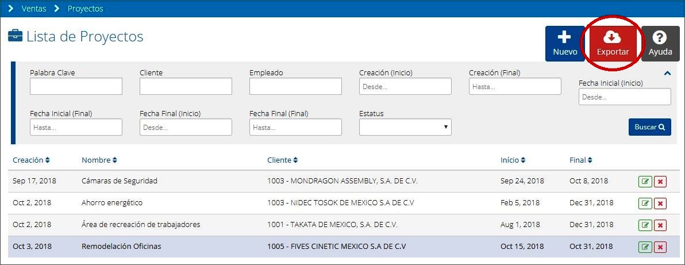Screen dimensions: 685x265
Task: Delete the Ahorro energético project
Action: 660,203
